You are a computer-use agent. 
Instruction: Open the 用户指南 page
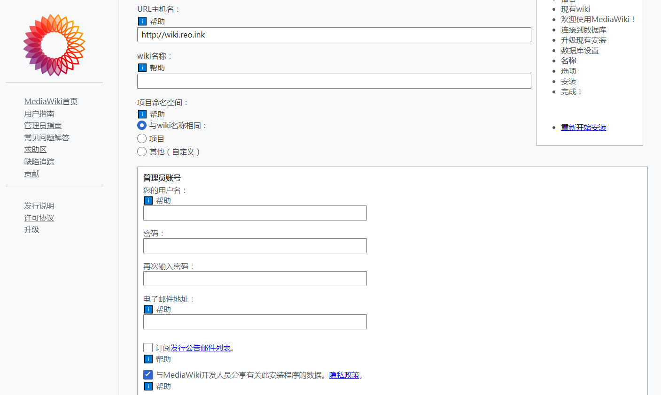click(x=39, y=113)
